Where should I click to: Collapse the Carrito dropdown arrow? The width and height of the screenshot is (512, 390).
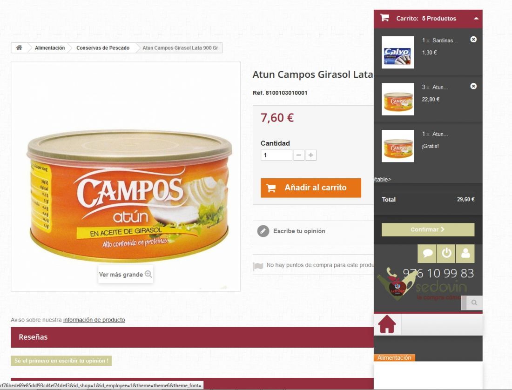476,19
